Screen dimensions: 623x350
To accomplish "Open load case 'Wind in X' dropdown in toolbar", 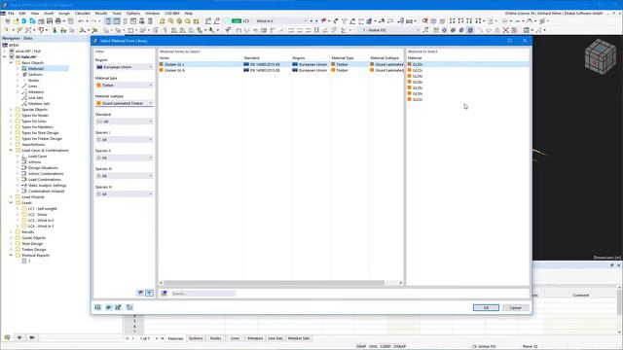I will coord(305,21).
